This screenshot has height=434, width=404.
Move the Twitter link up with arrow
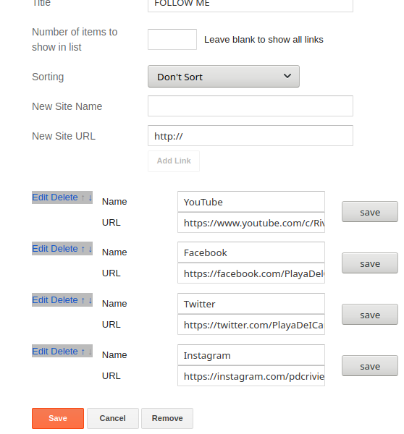click(83, 300)
